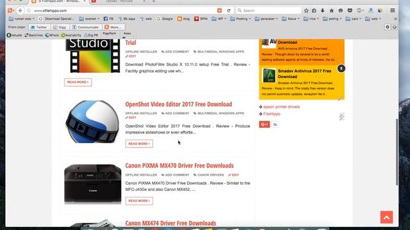The width and height of the screenshot is (410, 230).
Task: Open OpenShot Video Editor 2017 Free Download title
Action: pyautogui.click(x=179, y=104)
